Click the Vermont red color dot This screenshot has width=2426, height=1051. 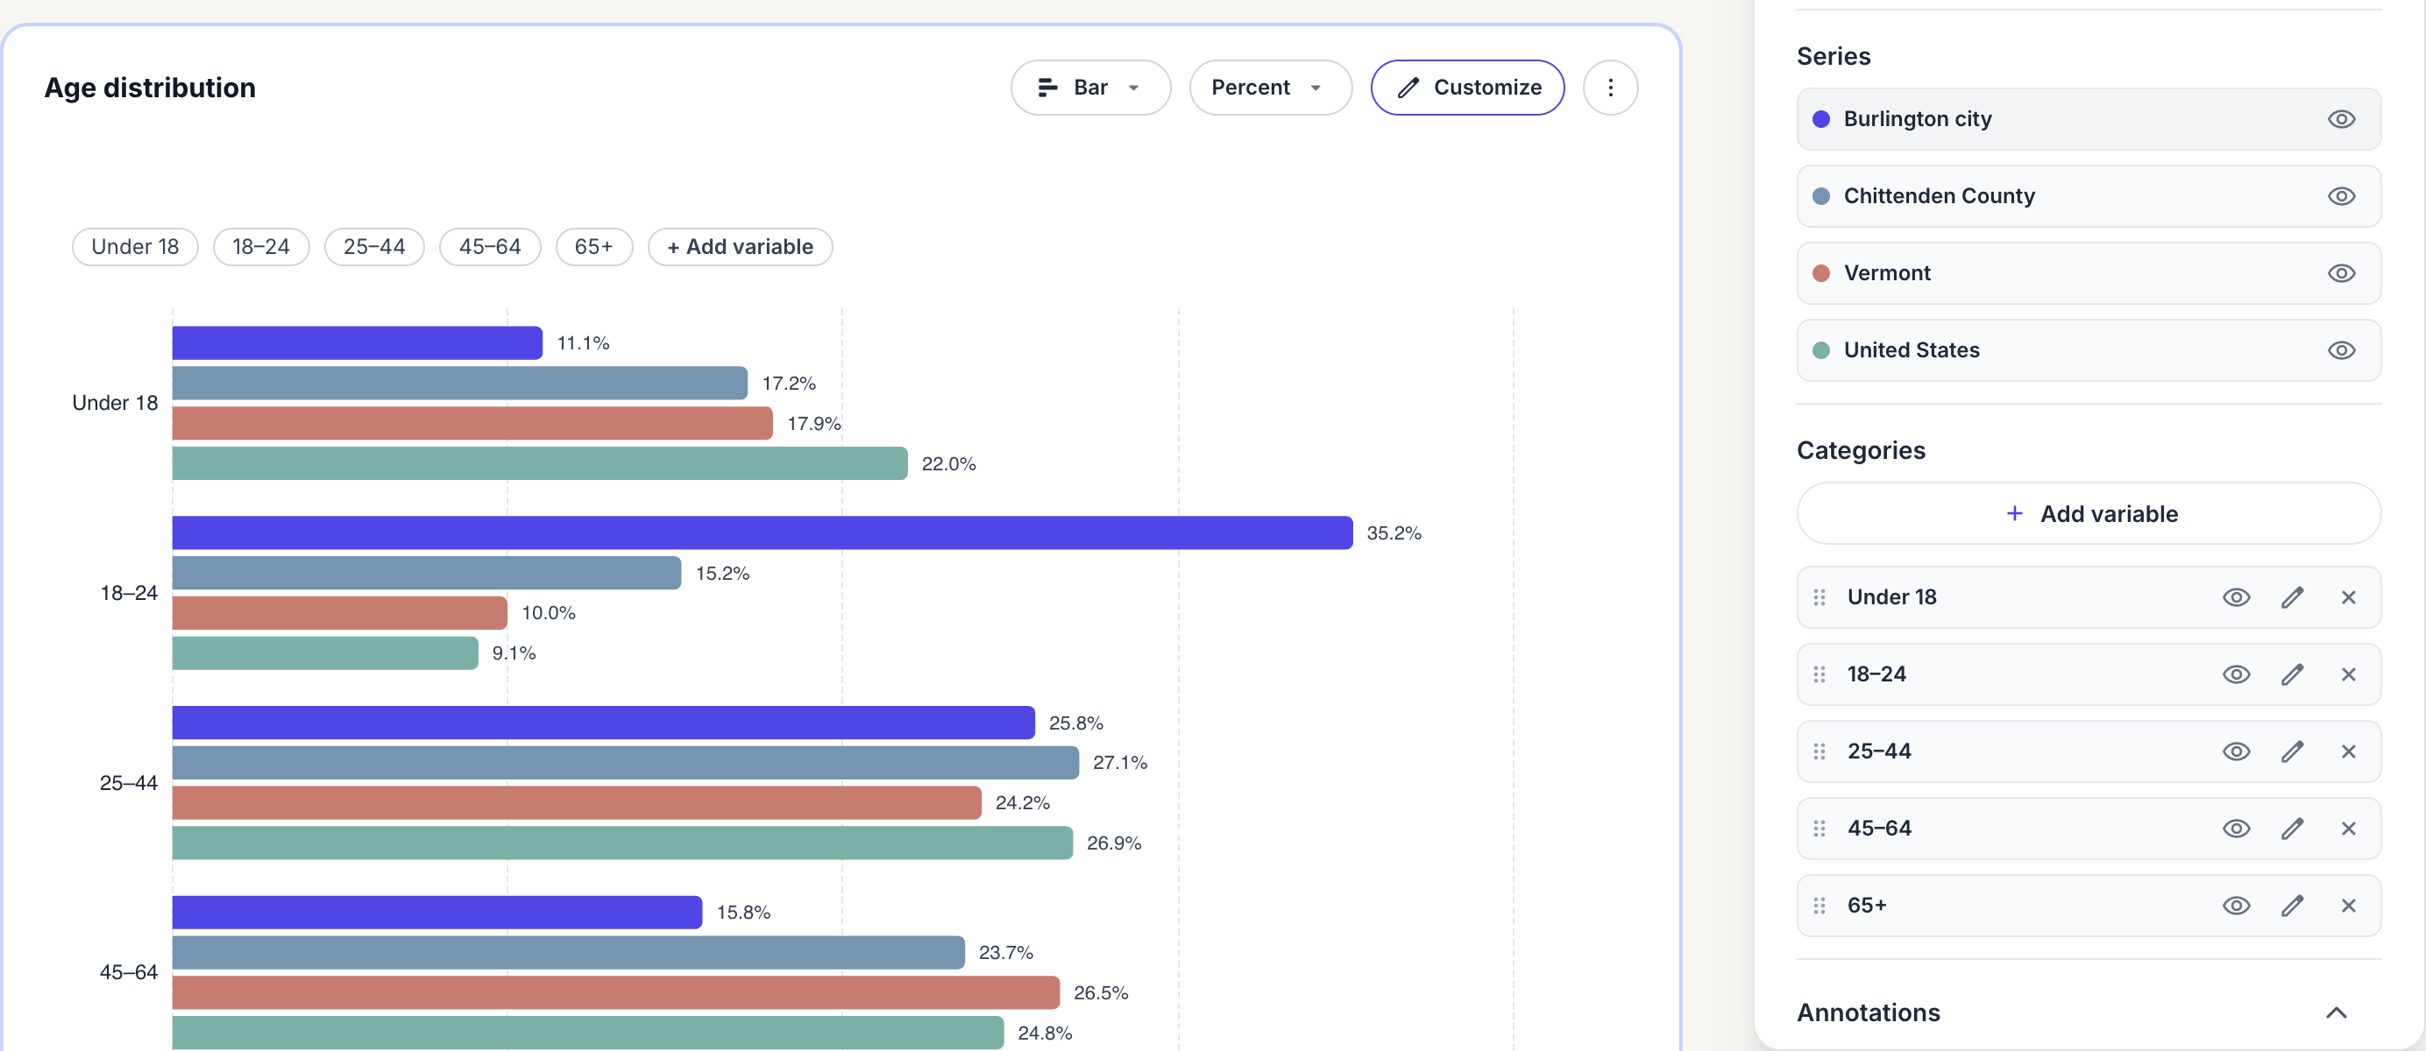pyautogui.click(x=1821, y=274)
